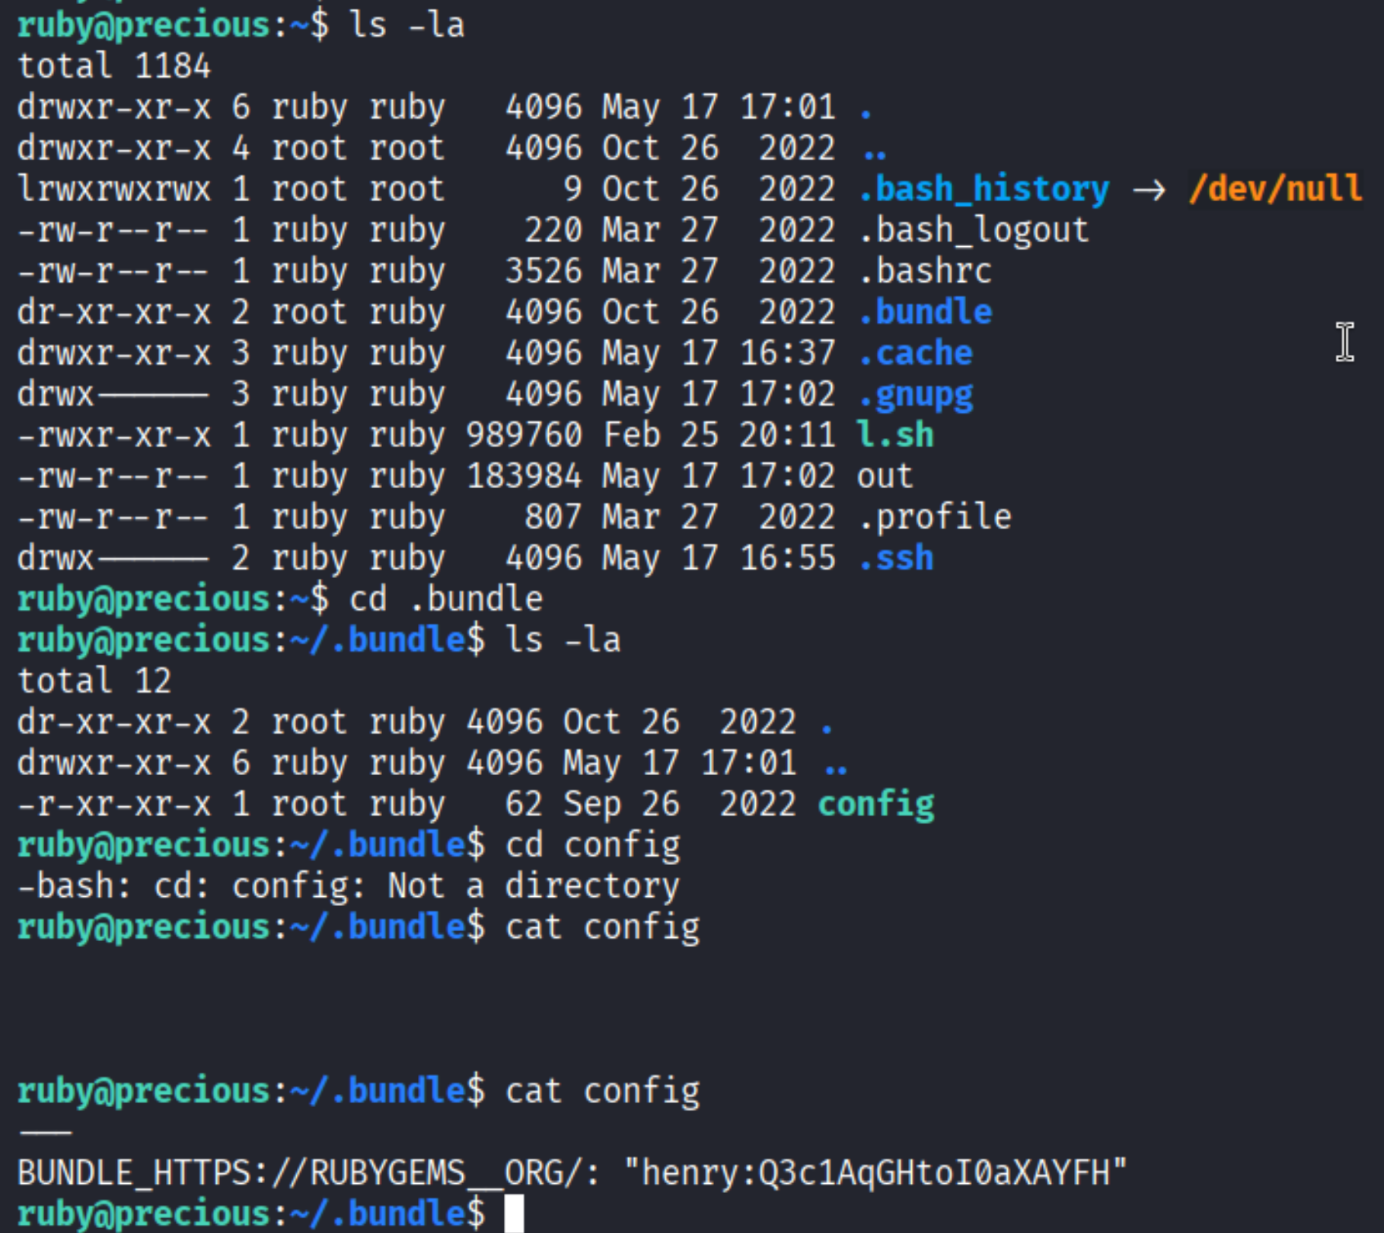Click the size 220 of .bash_logout
Image resolution: width=1384 pixels, height=1233 pixels.
pyautogui.click(x=553, y=231)
